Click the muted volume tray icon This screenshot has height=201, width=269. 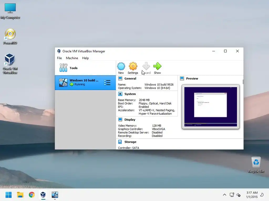(239, 195)
